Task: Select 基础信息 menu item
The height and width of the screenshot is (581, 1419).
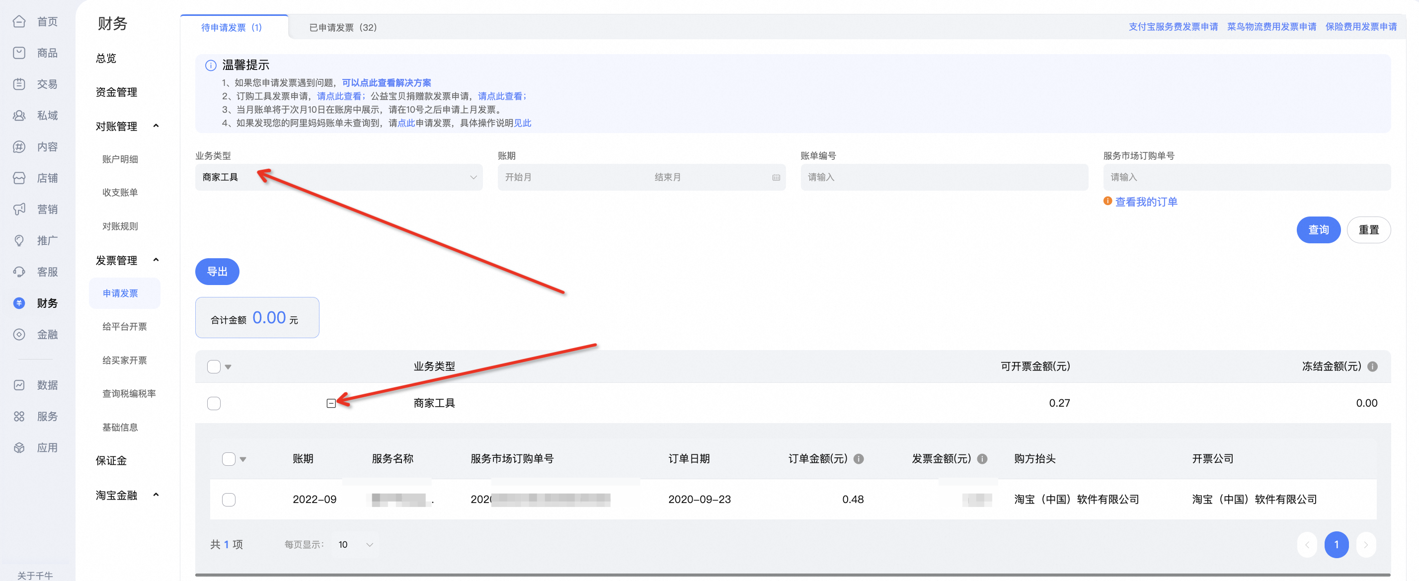Action: (x=120, y=428)
